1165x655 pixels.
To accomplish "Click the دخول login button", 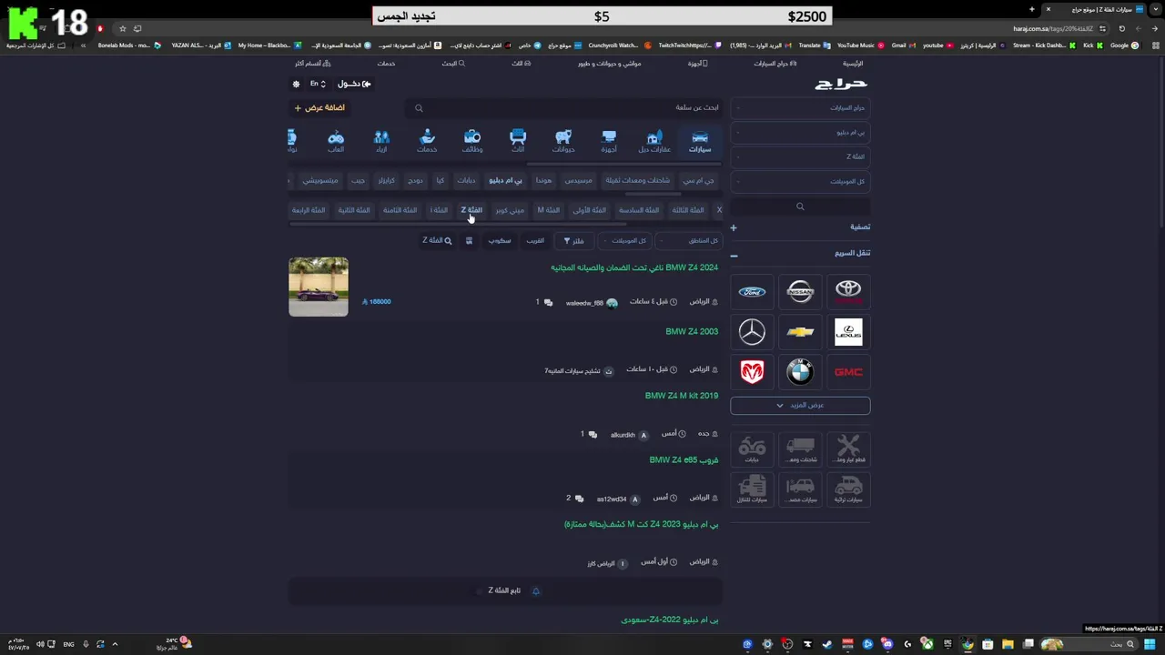I will coord(354,84).
